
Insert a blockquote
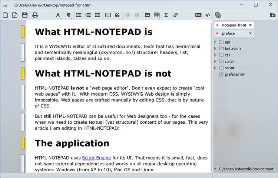118,15
